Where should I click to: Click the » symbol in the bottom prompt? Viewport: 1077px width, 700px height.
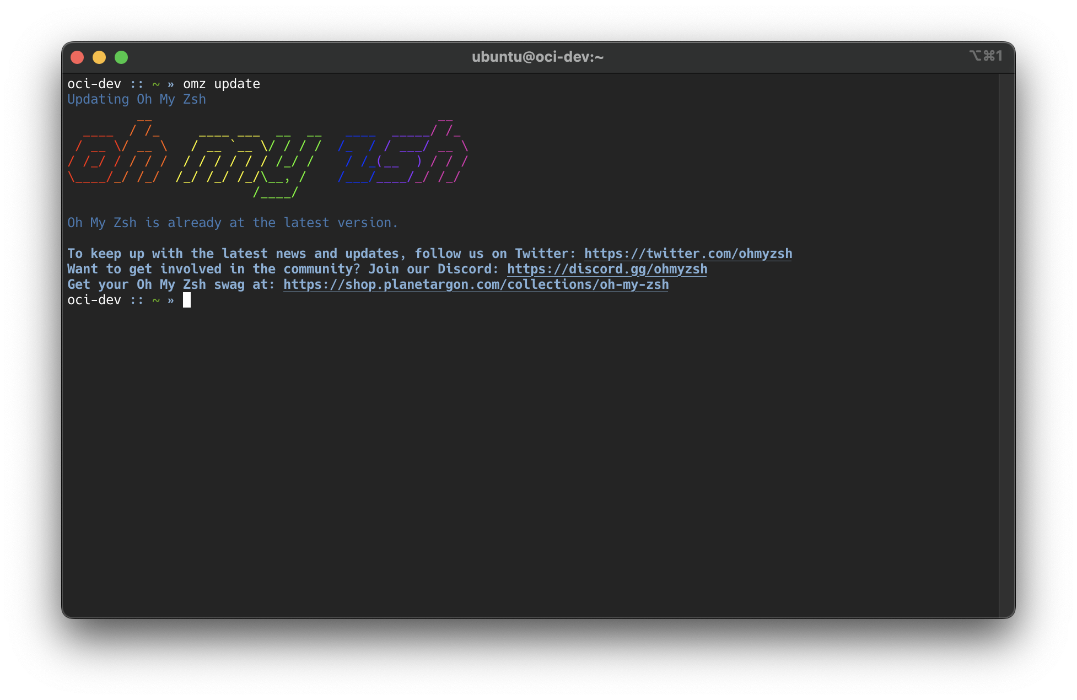pos(171,300)
